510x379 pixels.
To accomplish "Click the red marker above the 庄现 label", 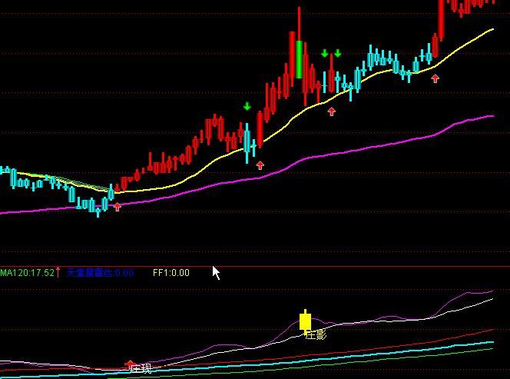I will [x=131, y=363].
